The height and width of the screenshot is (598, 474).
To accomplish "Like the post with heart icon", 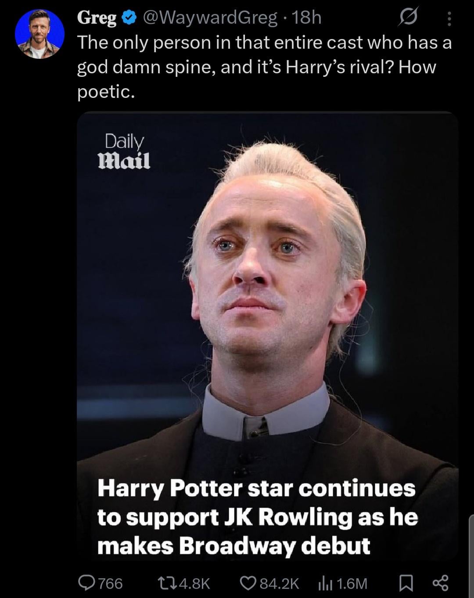I will (x=248, y=583).
